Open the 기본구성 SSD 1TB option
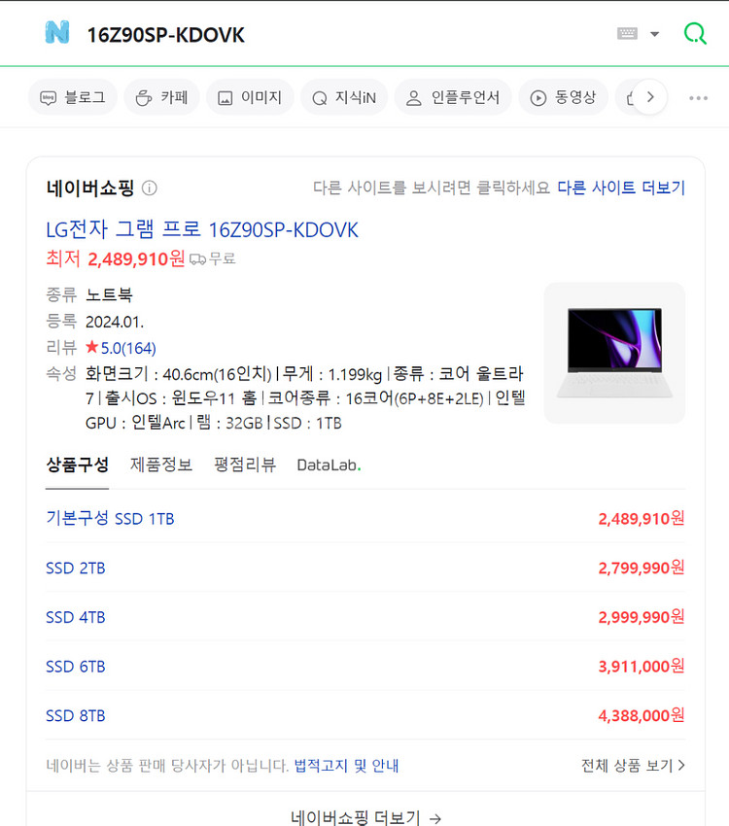Screen dimensions: 729x826 (x=110, y=518)
